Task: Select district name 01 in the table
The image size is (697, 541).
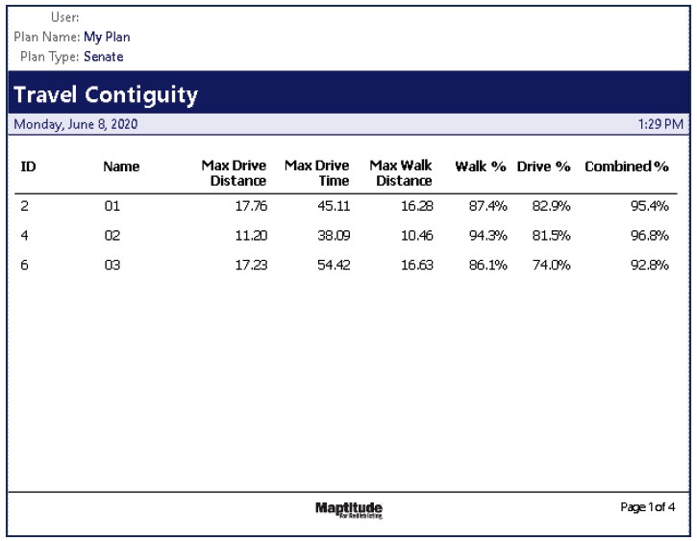Action: 112,205
